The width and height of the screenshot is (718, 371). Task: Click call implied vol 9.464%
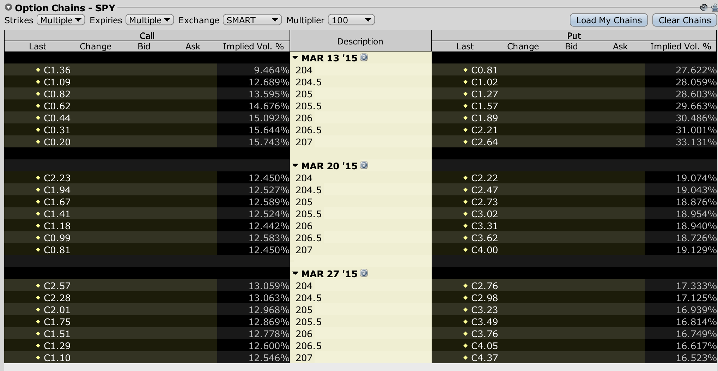pos(272,70)
